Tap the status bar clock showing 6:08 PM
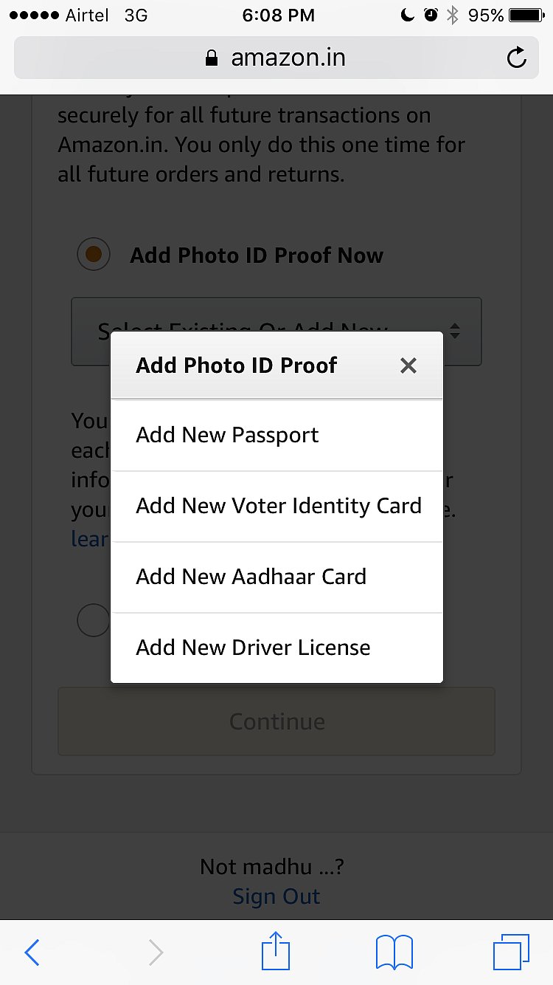The height and width of the screenshot is (985, 553). click(278, 16)
